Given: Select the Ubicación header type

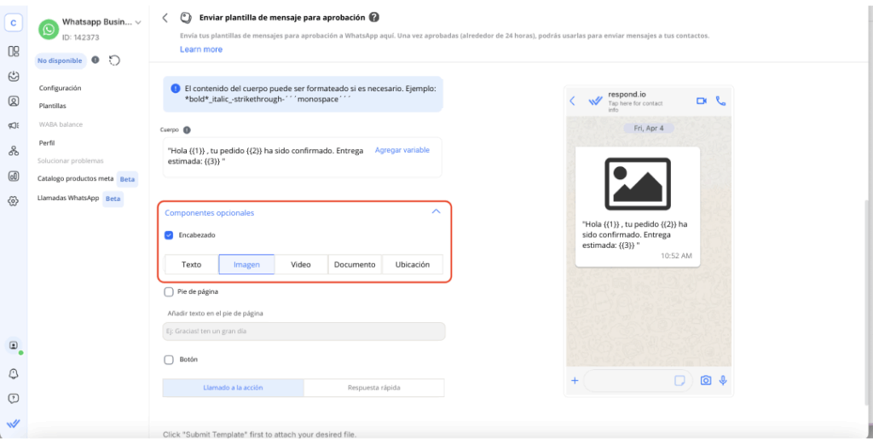Looking at the screenshot, I should 413,264.
